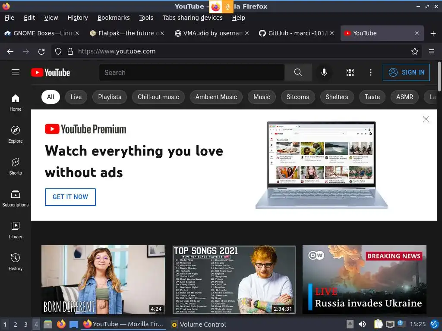
Task: Open Russia invades Ukraine live thumbnail
Action: pos(364,279)
